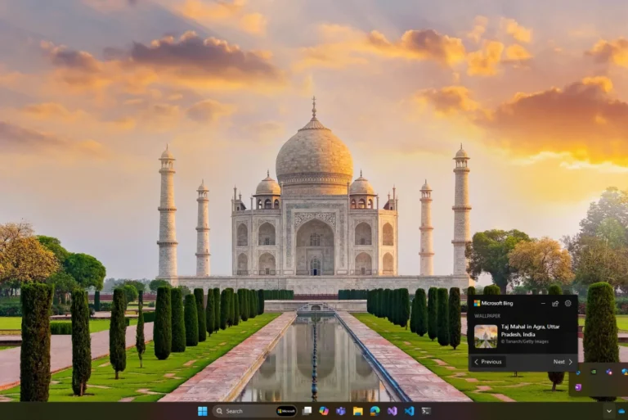Open the Taj Mahal wallpaper thumbnail
This screenshot has width=628, height=420.
[486, 336]
